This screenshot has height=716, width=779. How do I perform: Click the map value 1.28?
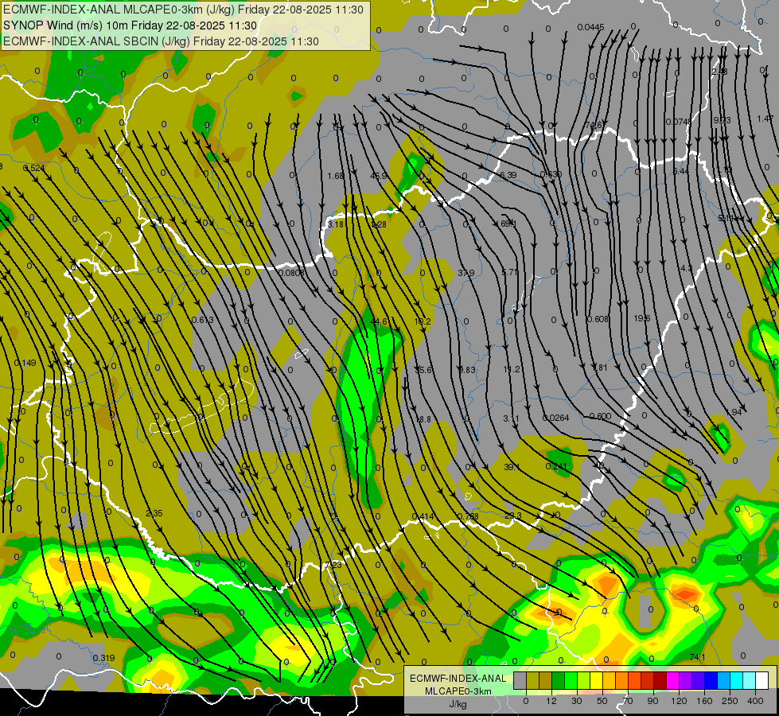[379, 224]
